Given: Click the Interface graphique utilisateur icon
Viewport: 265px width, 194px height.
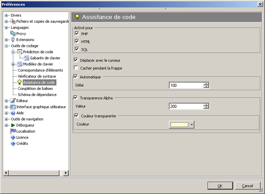Looking at the screenshot, I should pos(13,107).
